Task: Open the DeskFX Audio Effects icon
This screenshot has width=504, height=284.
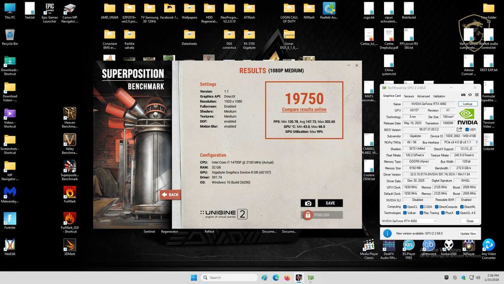Action: pyautogui.click(x=389, y=249)
